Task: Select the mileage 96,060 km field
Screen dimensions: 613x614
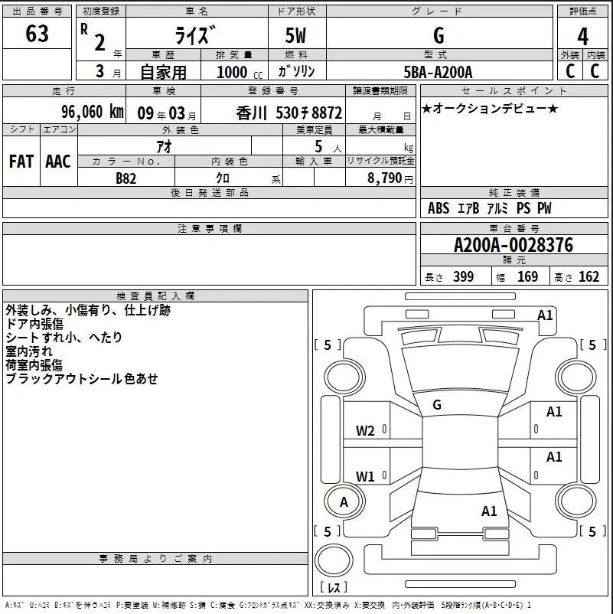Action: 64,112
